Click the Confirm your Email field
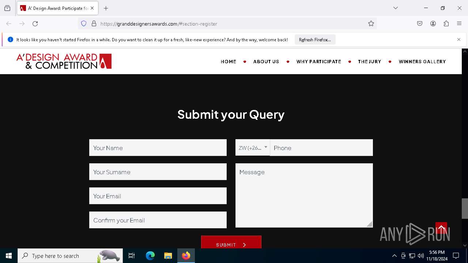This screenshot has height=263, width=468. (x=158, y=220)
